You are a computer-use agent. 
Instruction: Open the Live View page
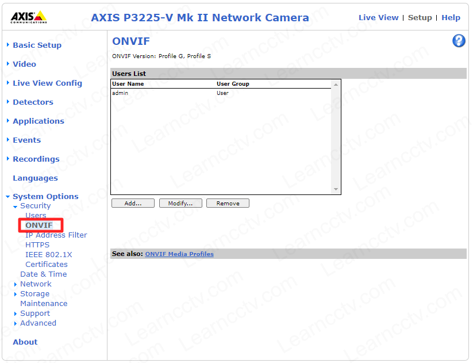click(x=378, y=18)
